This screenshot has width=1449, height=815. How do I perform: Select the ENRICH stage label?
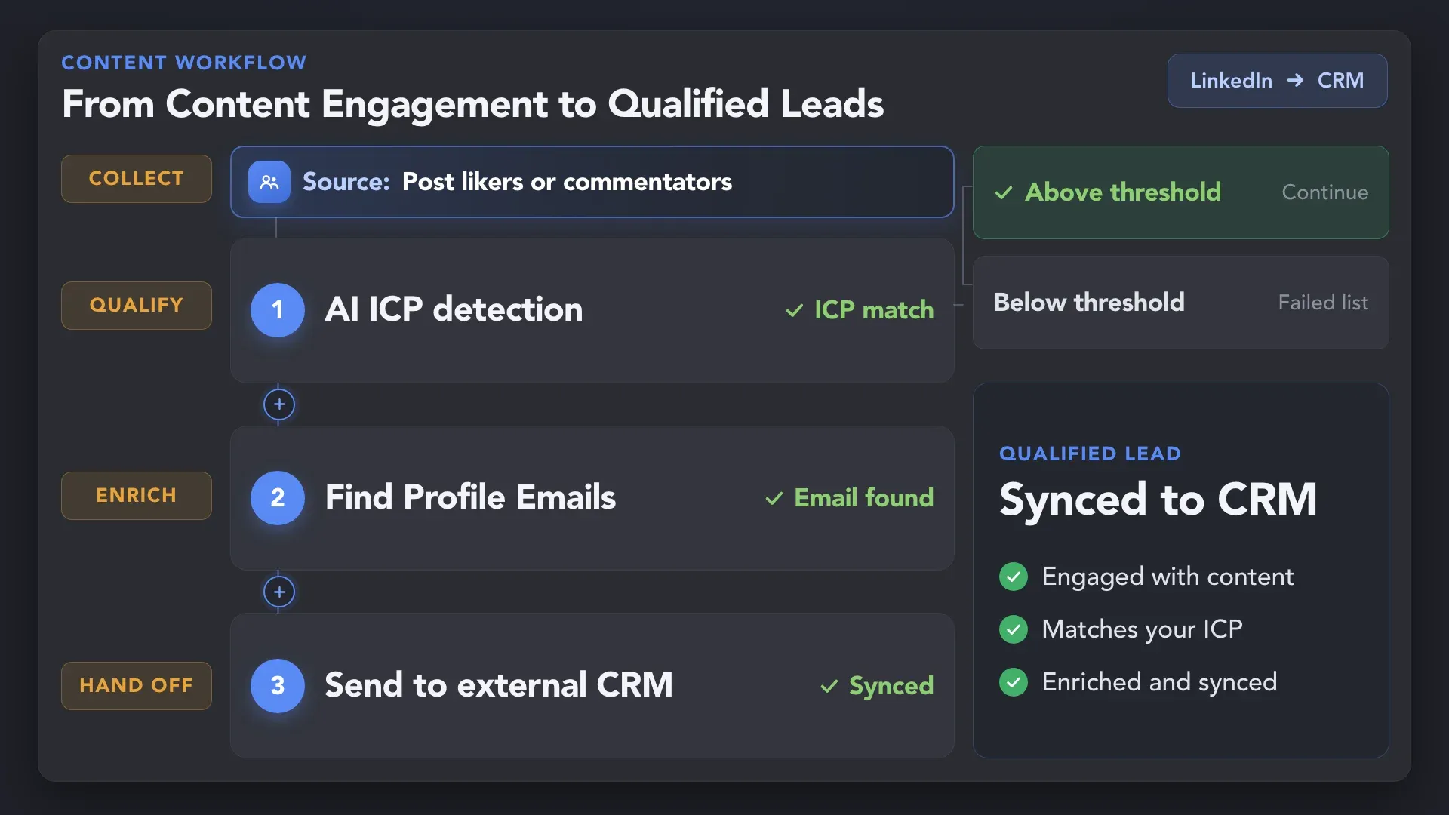click(137, 496)
